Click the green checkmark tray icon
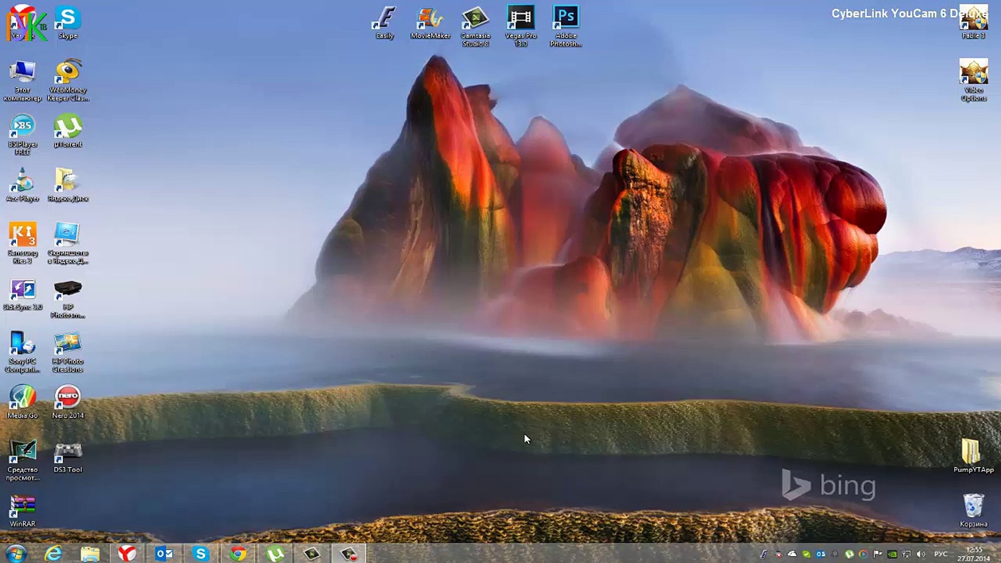The width and height of the screenshot is (1001, 563). click(x=807, y=554)
